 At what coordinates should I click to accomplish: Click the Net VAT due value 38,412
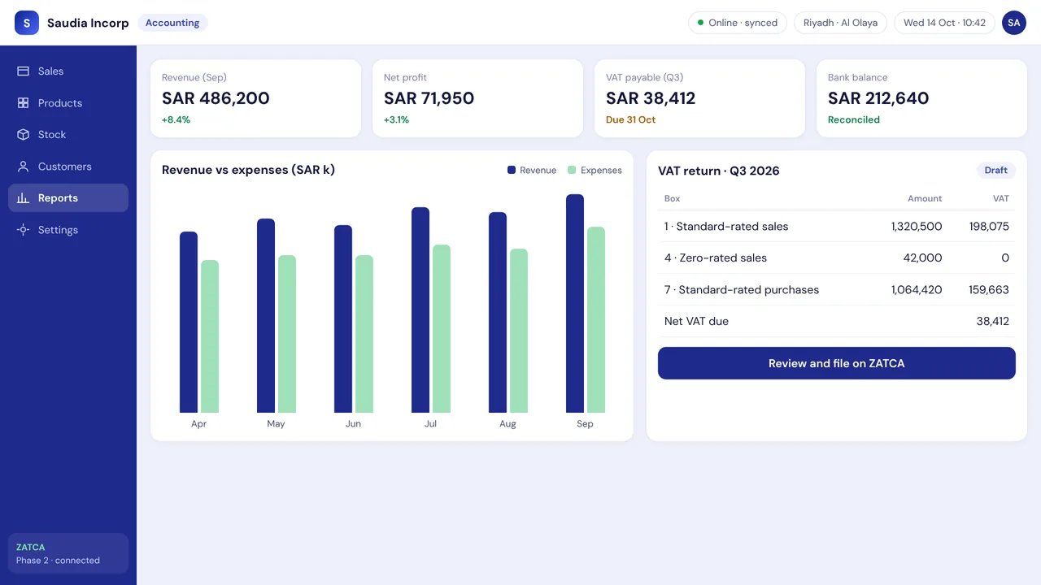pos(992,322)
